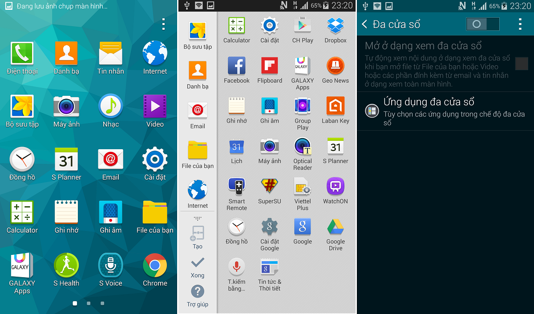The width and height of the screenshot is (534, 314).
Task: Select Email in the multi-window tray
Action: coord(198,115)
